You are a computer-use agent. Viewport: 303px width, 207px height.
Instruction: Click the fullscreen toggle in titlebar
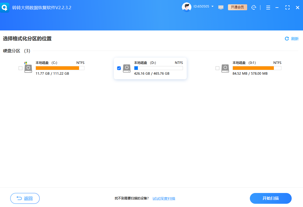[287, 8]
